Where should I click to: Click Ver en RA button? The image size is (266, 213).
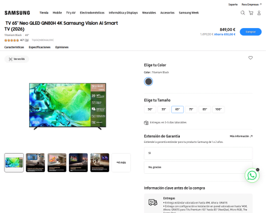pos(17,59)
